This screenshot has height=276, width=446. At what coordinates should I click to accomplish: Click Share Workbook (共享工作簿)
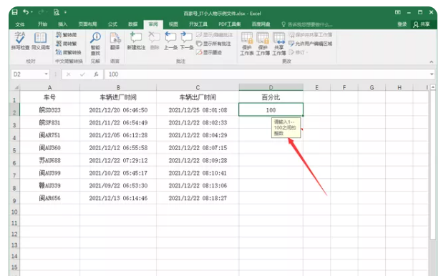click(x=278, y=44)
